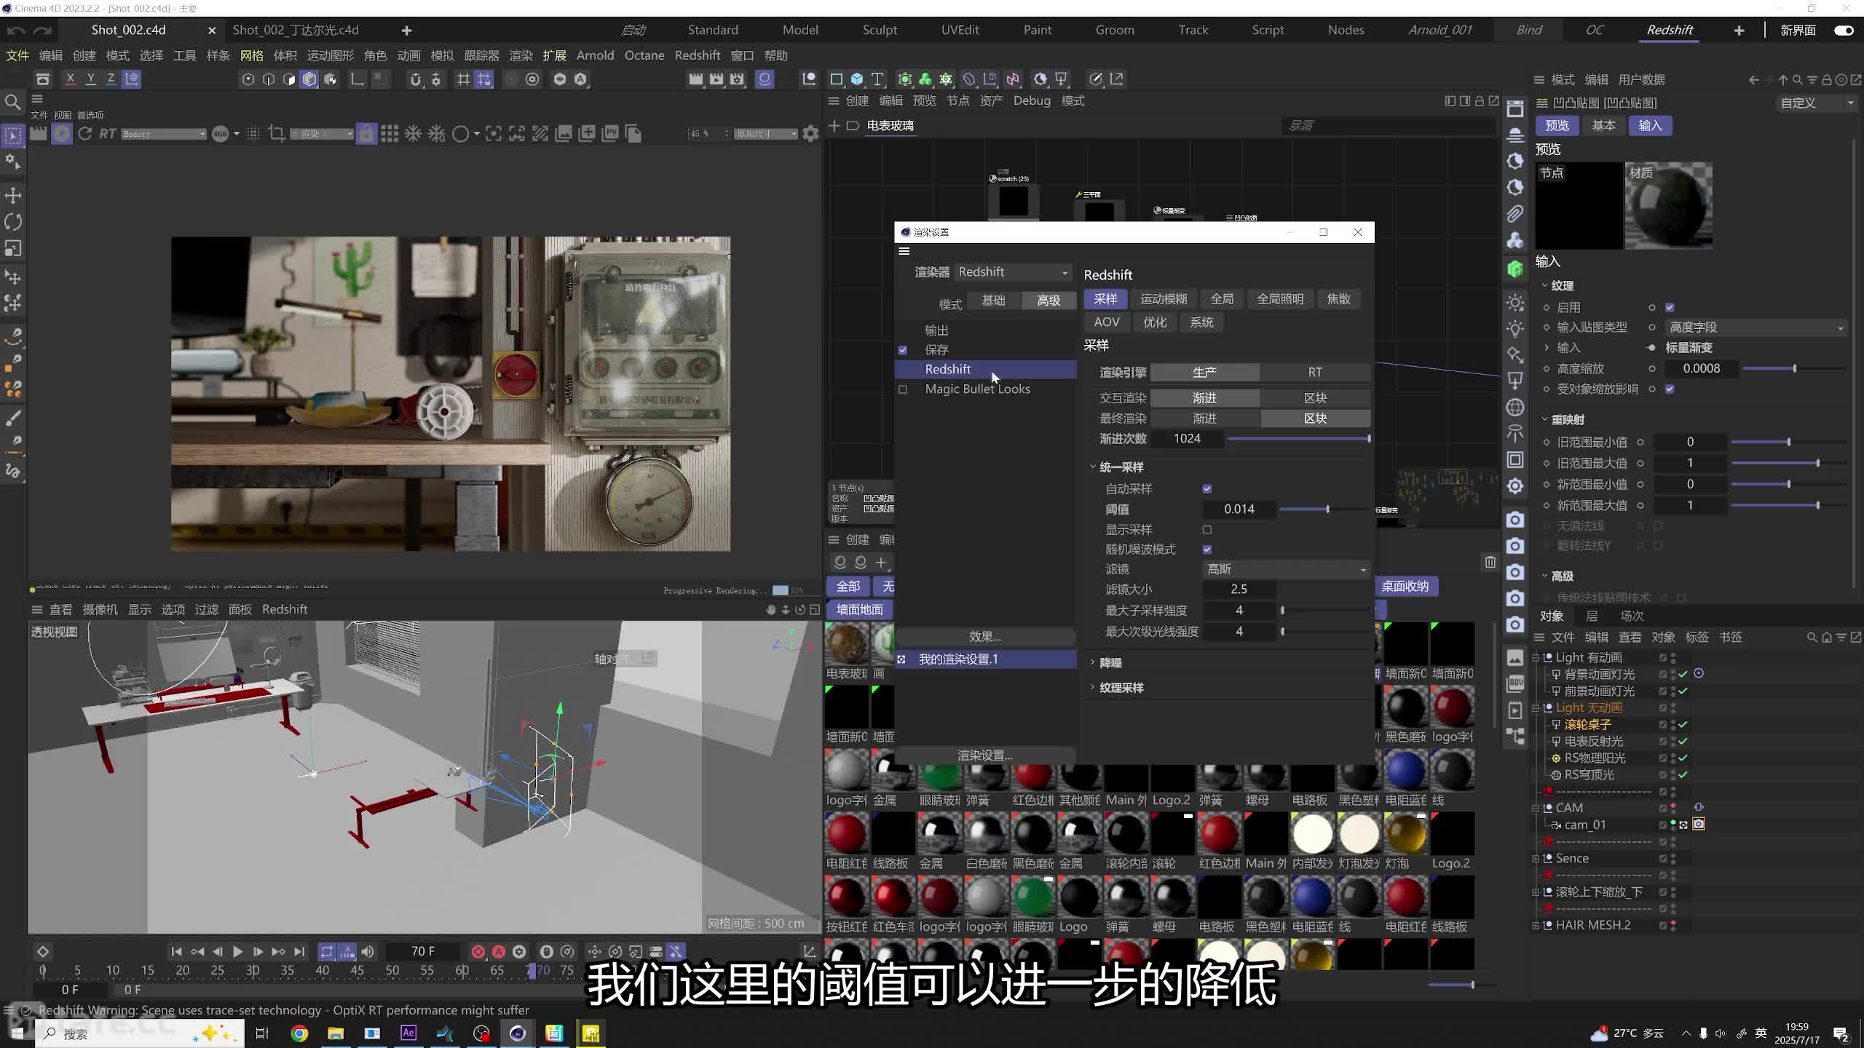The image size is (1864, 1048).
Task: Switch to the 运动模糊 tab
Action: click(1164, 299)
